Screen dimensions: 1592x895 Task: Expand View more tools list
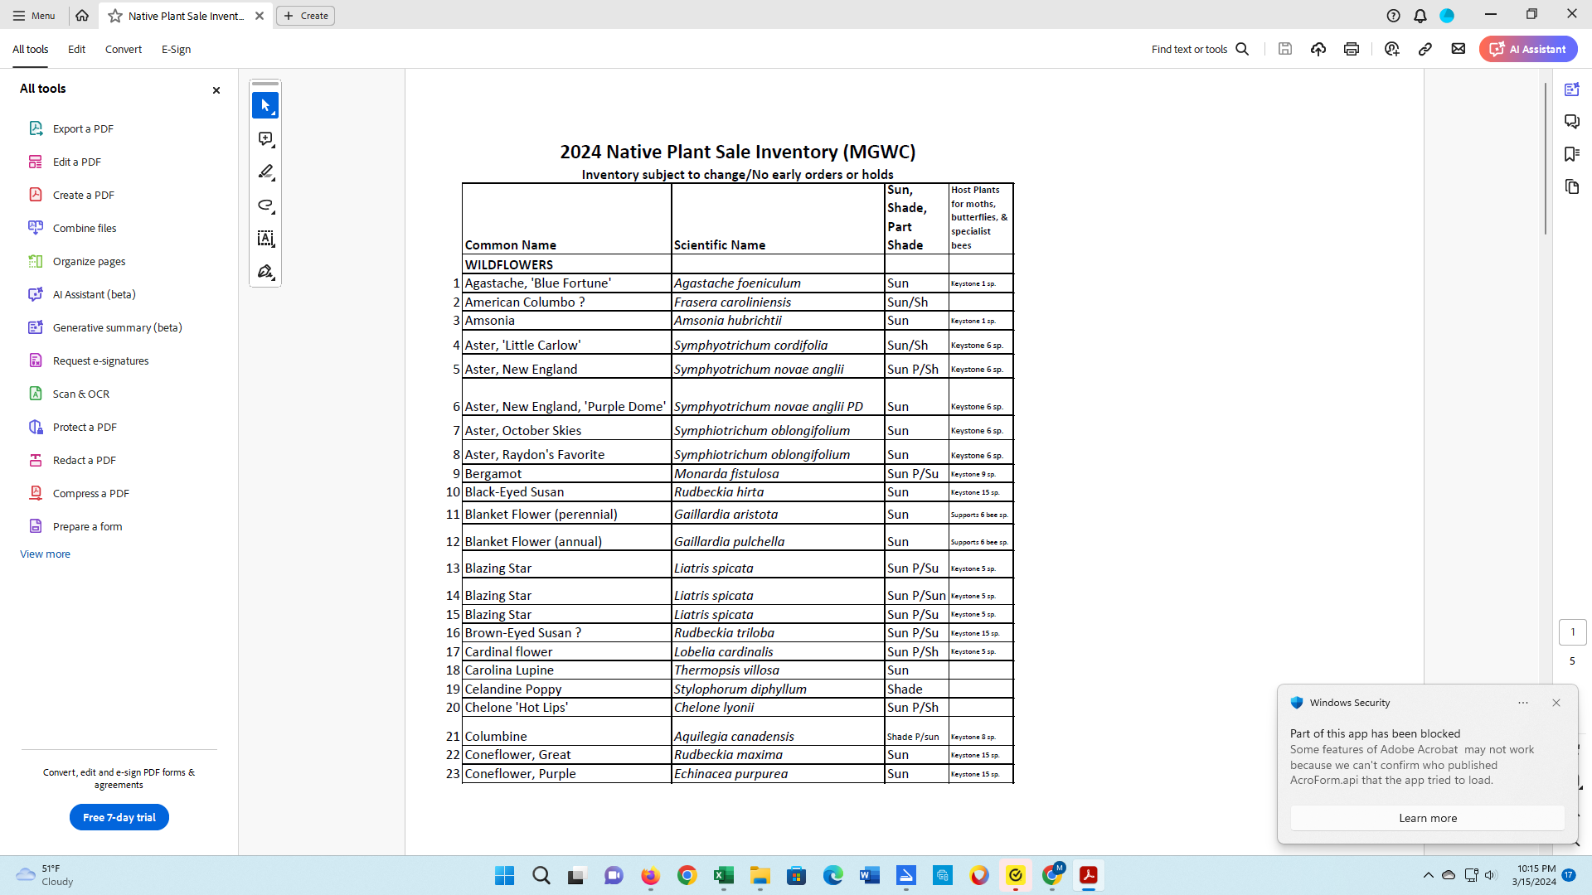coord(45,554)
